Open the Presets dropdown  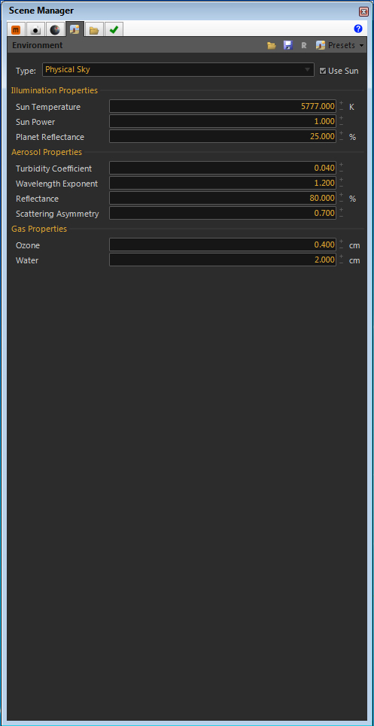coord(339,45)
